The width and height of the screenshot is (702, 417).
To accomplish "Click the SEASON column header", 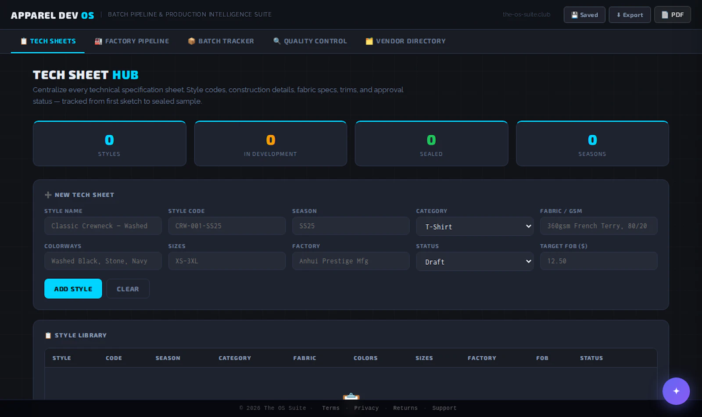I will [x=168, y=358].
